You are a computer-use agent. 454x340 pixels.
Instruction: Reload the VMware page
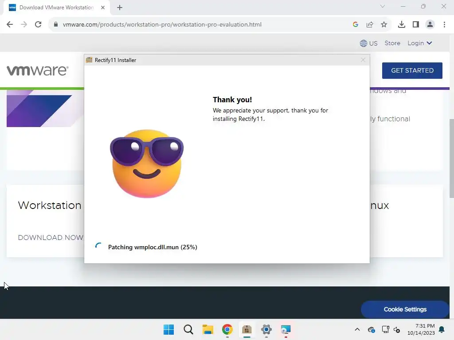(38, 25)
